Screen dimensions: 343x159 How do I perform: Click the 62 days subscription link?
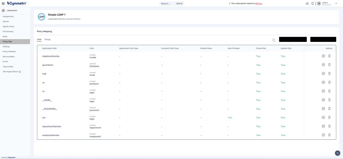coord(259,4)
